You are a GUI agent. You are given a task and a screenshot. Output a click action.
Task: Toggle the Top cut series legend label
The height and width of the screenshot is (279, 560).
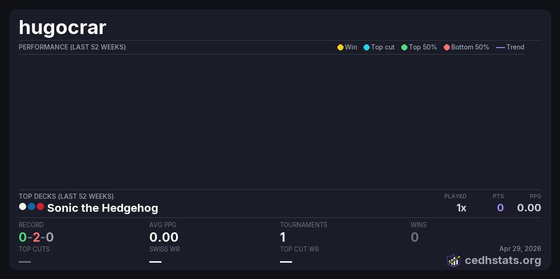tap(383, 47)
